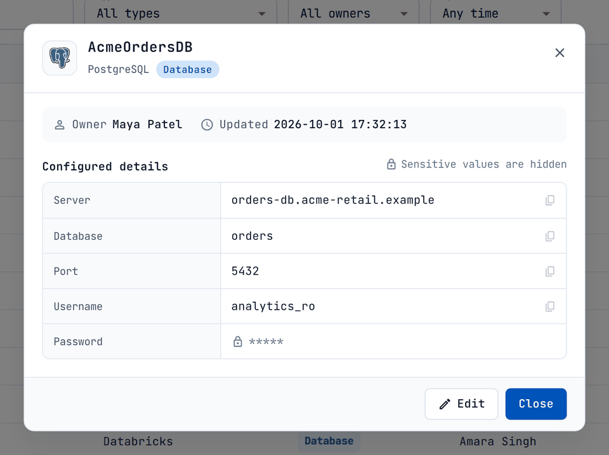Click the Username field label

(78, 307)
